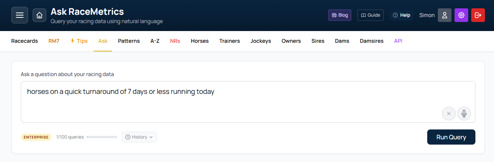The image size is (494, 162).
Task: Open the A-Z tab
Action: [x=155, y=41]
